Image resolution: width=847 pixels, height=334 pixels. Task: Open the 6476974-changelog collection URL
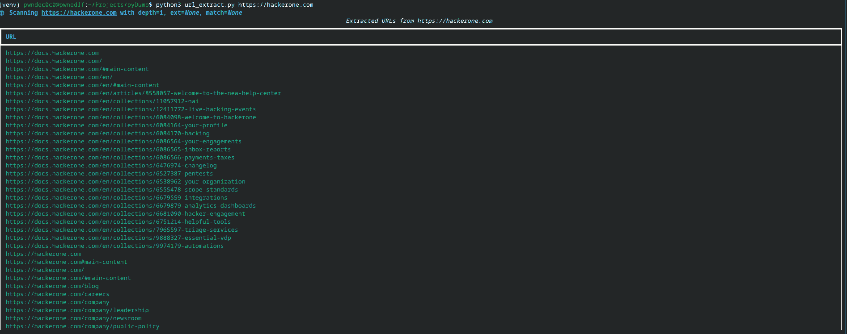[x=111, y=166]
